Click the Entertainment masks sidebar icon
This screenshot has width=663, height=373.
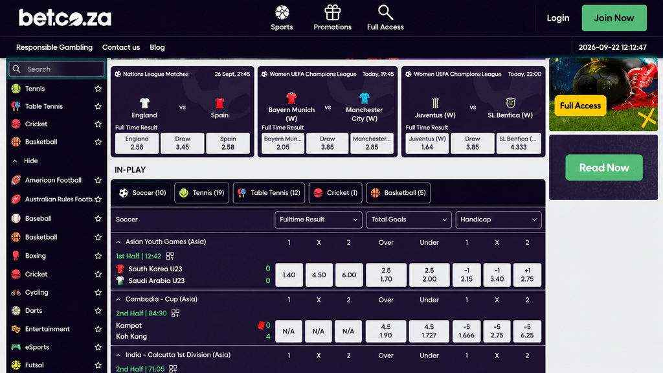pyautogui.click(x=16, y=329)
